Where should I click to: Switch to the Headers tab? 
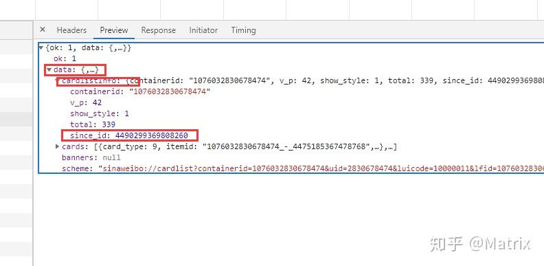tap(71, 30)
